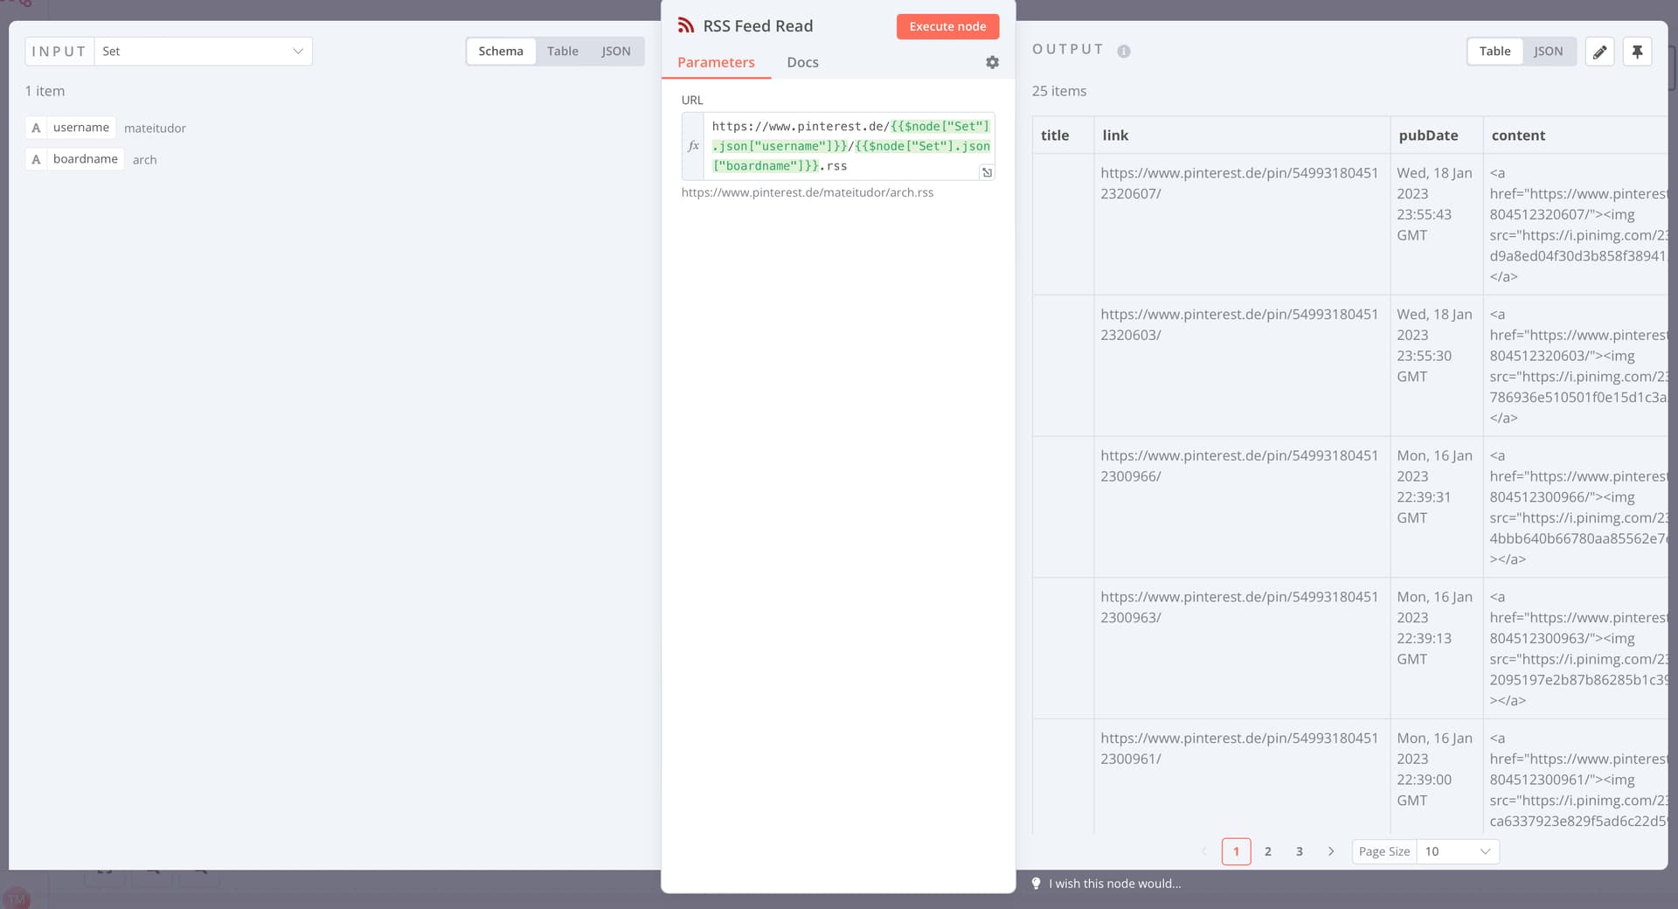Click boardname string type icon
Image resolution: width=1678 pixels, height=909 pixels.
[x=36, y=159]
